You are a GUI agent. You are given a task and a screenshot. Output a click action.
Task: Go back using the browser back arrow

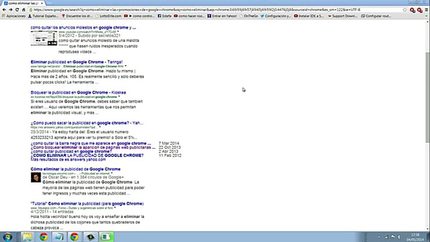click(x=4, y=10)
